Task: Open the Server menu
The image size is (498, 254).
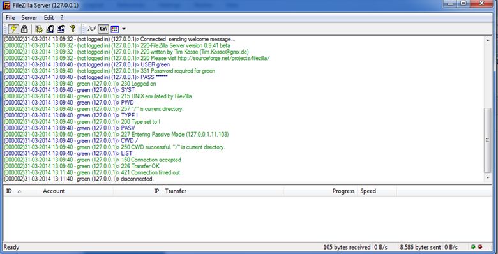Action: point(29,17)
